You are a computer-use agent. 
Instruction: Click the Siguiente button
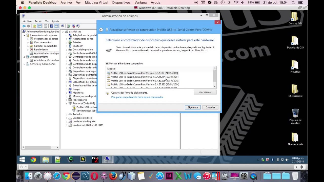point(193,107)
